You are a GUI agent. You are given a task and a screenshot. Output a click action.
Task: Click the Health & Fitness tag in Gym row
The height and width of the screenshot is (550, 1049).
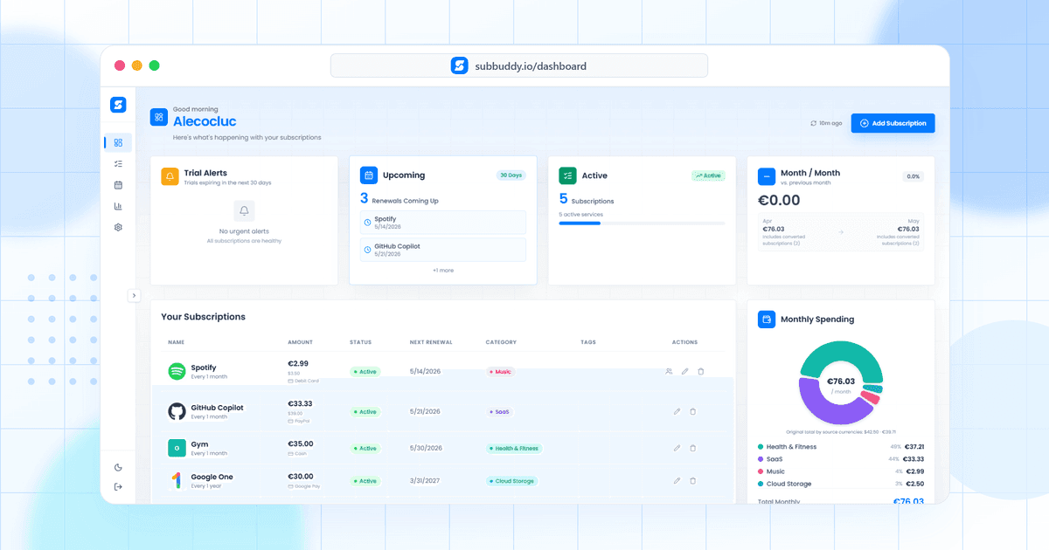pyautogui.click(x=514, y=449)
